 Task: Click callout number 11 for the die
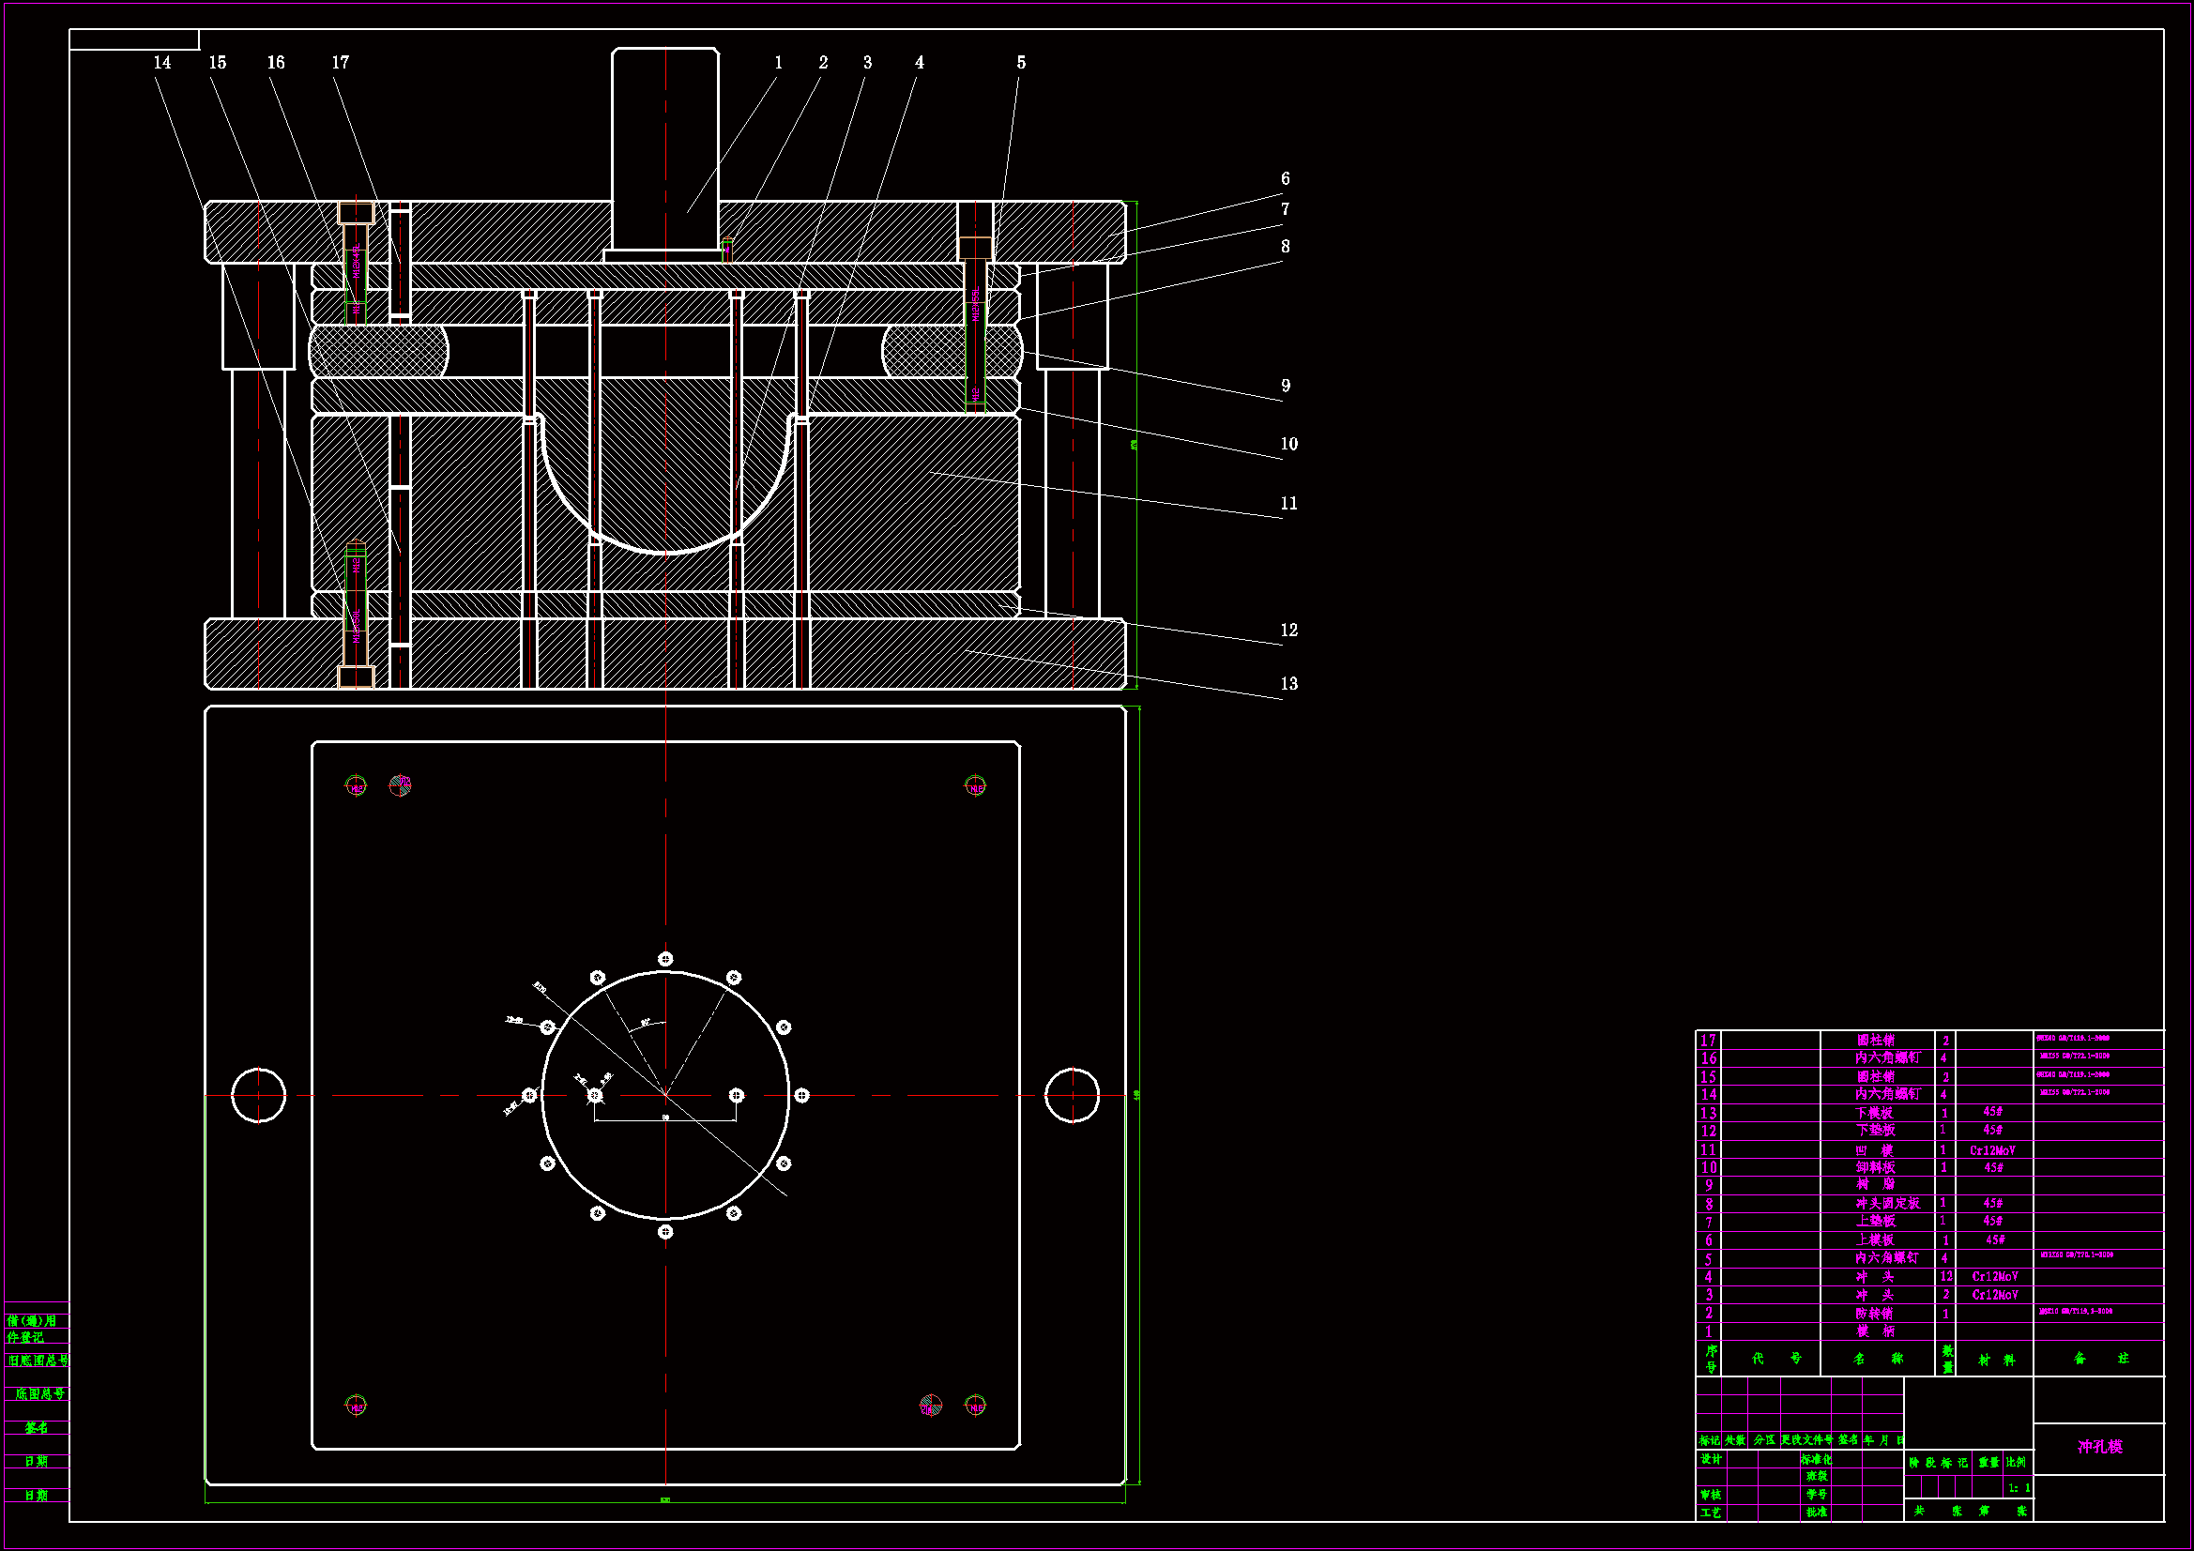(x=1288, y=504)
